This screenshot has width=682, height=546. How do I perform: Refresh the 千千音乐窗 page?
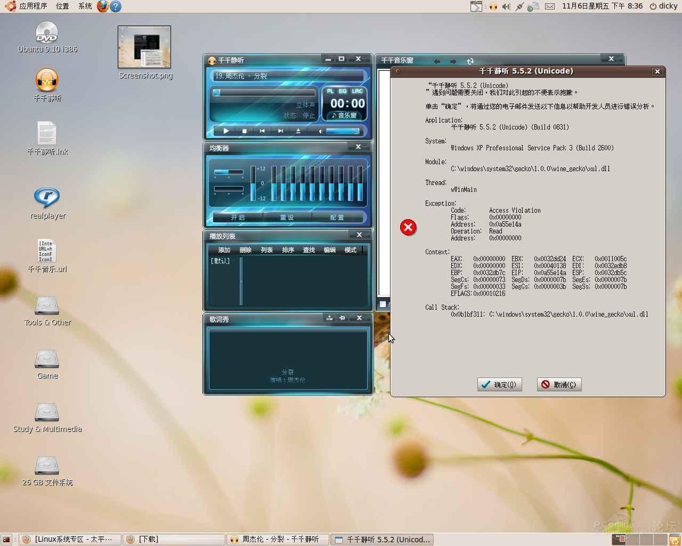coord(470,61)
